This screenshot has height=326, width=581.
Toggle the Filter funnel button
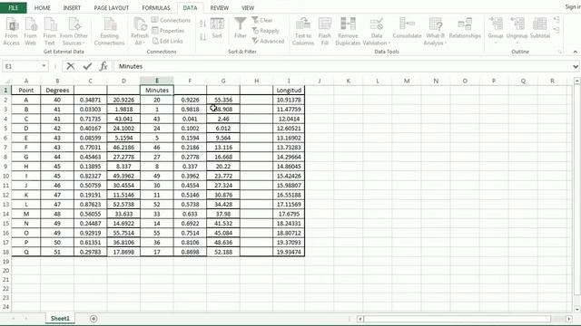click(240, 28)
